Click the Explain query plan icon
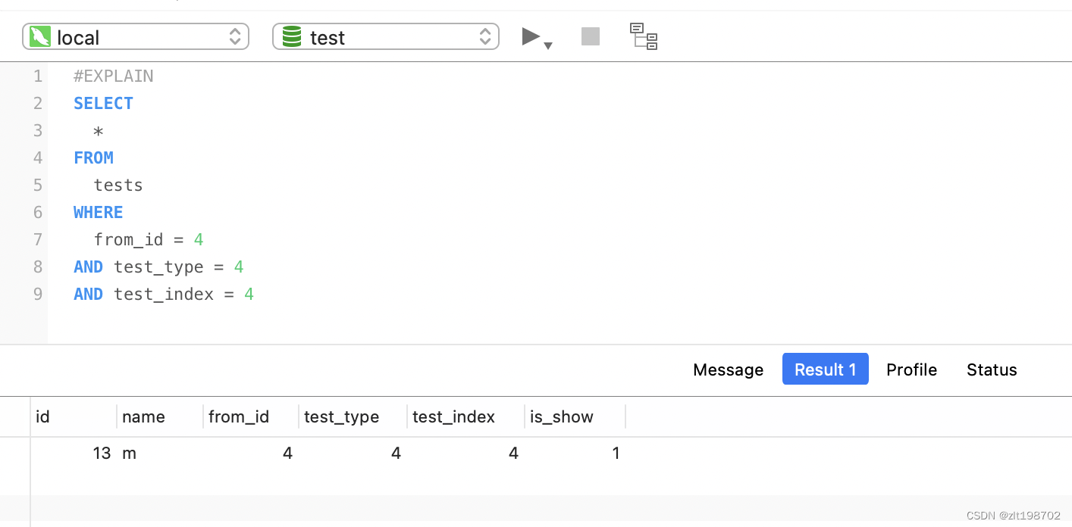 tap(644, 36)
